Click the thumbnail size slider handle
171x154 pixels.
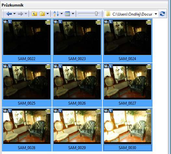pos(96,14)
